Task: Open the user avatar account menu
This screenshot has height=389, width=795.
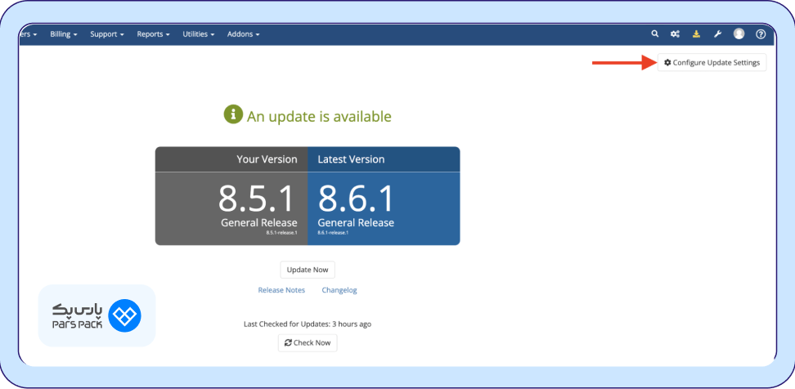Action: pos(739,34)
